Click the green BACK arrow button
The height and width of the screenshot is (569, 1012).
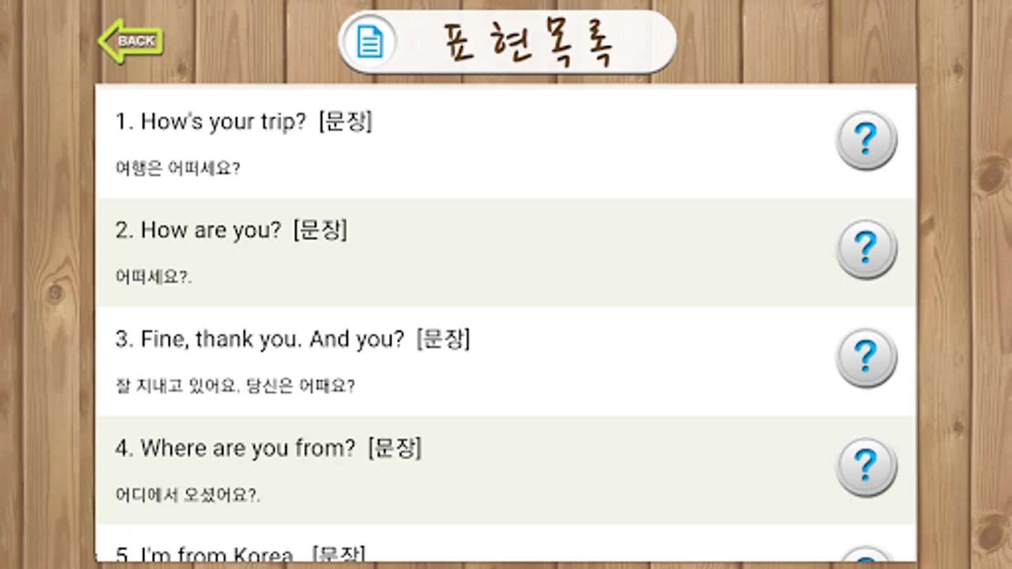[x=132, y=41]
